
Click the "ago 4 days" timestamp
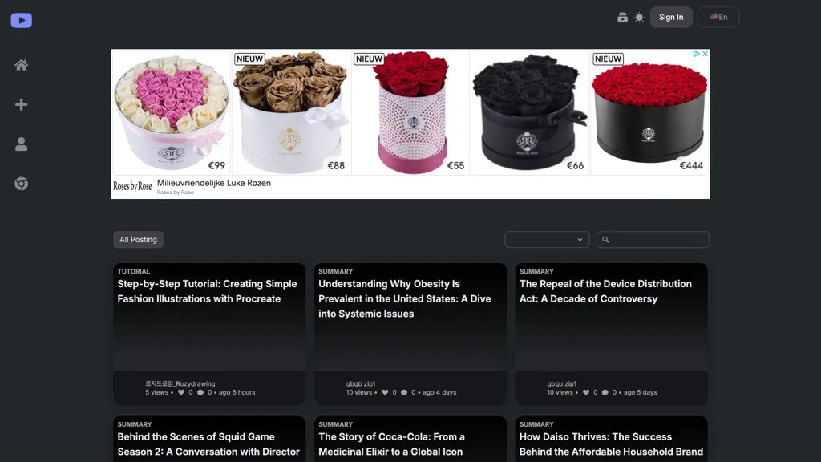tap(439, 392)
